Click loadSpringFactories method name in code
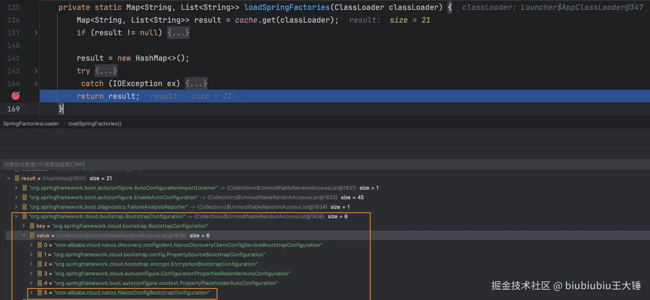 click(x=287, y=7)
